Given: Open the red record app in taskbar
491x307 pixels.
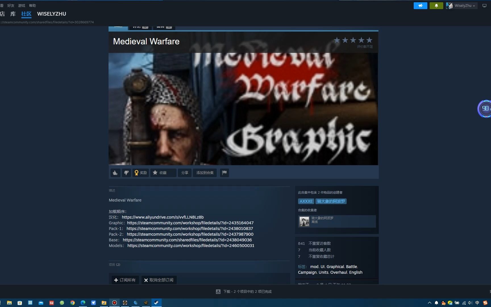Looking at the screenshot, I should (x=115, y=303).
